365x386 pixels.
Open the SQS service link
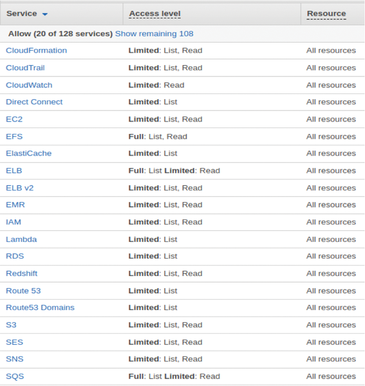click(15, 376)
